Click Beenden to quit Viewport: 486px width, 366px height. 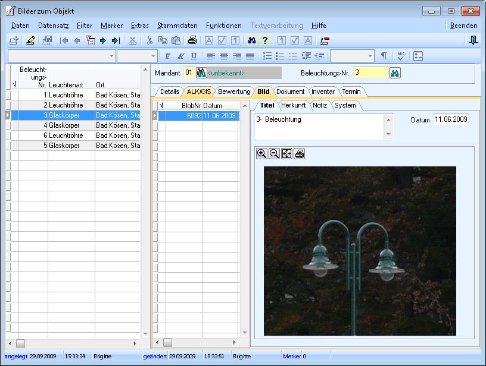tap(464, 26)
